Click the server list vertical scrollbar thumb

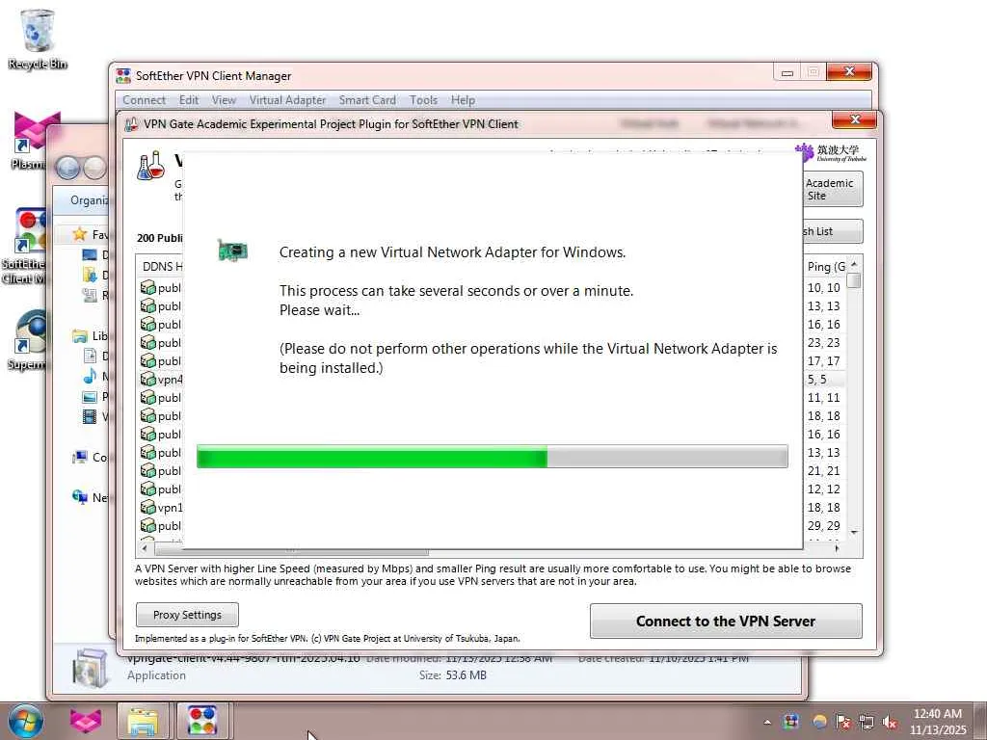pyautogui.click(x=854, y=279)
